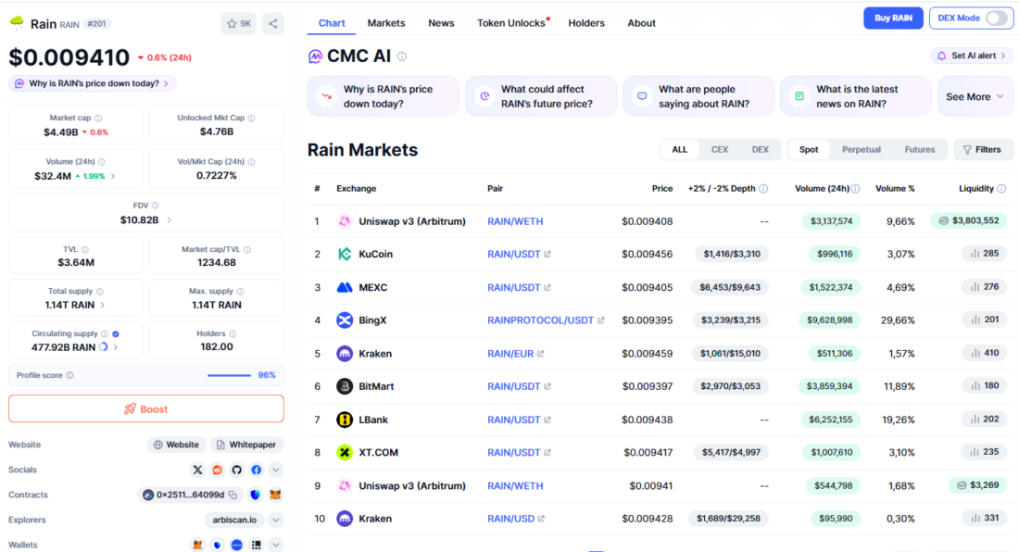Toggle DEX Mode switch
1019x552 pixels.
pos(996,19)
